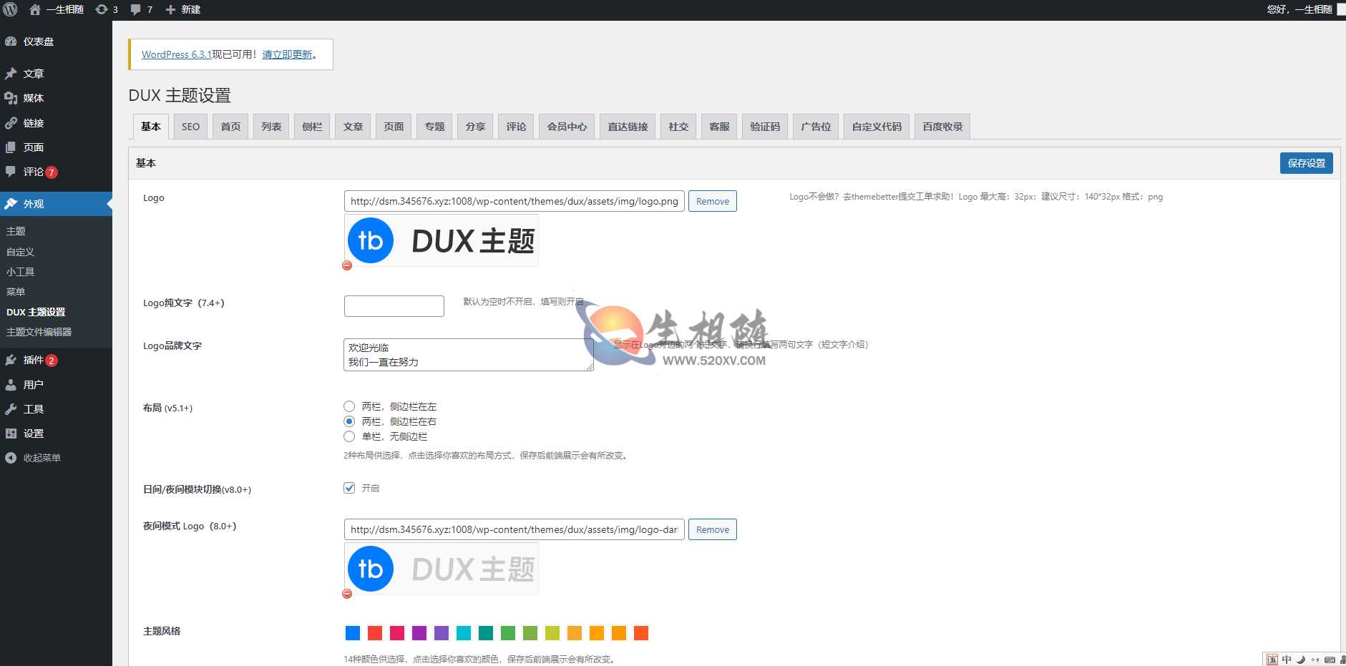
Task: Collapse the sidebar via 收起菜单
Action: (x=39, y=457)
